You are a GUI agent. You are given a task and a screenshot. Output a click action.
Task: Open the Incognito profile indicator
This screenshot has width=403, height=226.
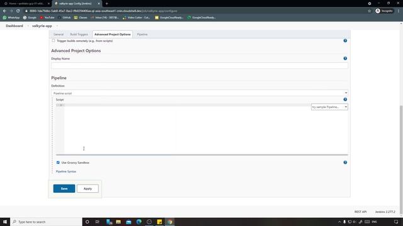(x=384, y=11)
